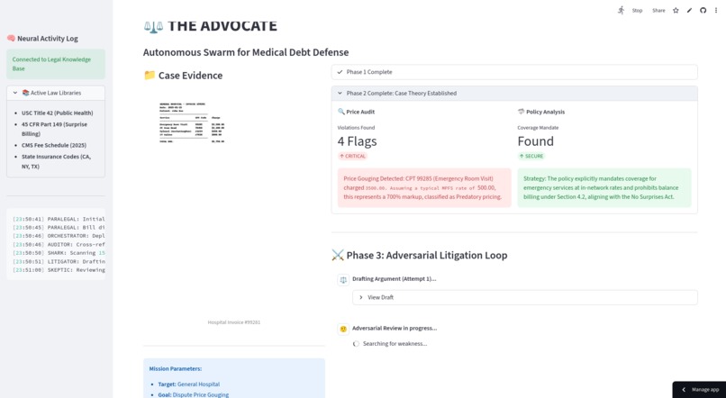Open the Share option

click(658, 10)
